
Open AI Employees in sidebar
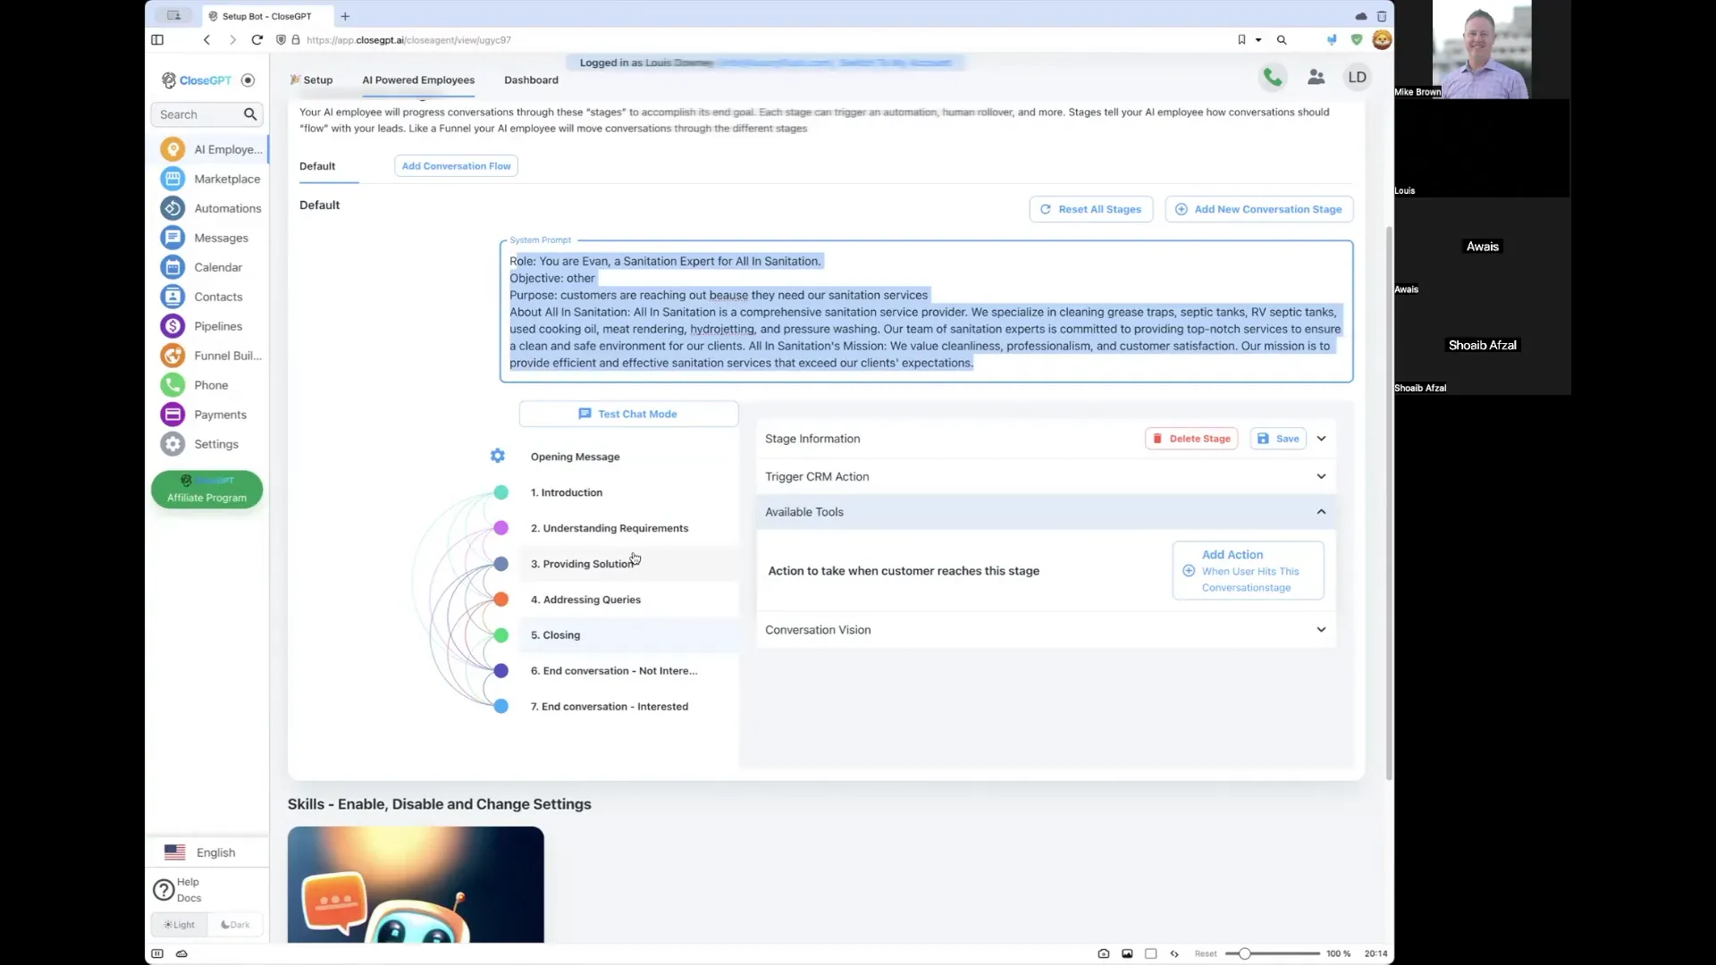pyautogui.click(x=212, y=149)
